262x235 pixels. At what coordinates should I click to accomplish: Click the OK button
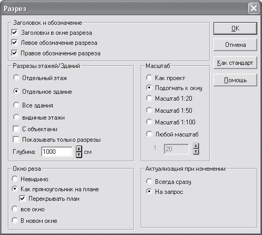235,28
